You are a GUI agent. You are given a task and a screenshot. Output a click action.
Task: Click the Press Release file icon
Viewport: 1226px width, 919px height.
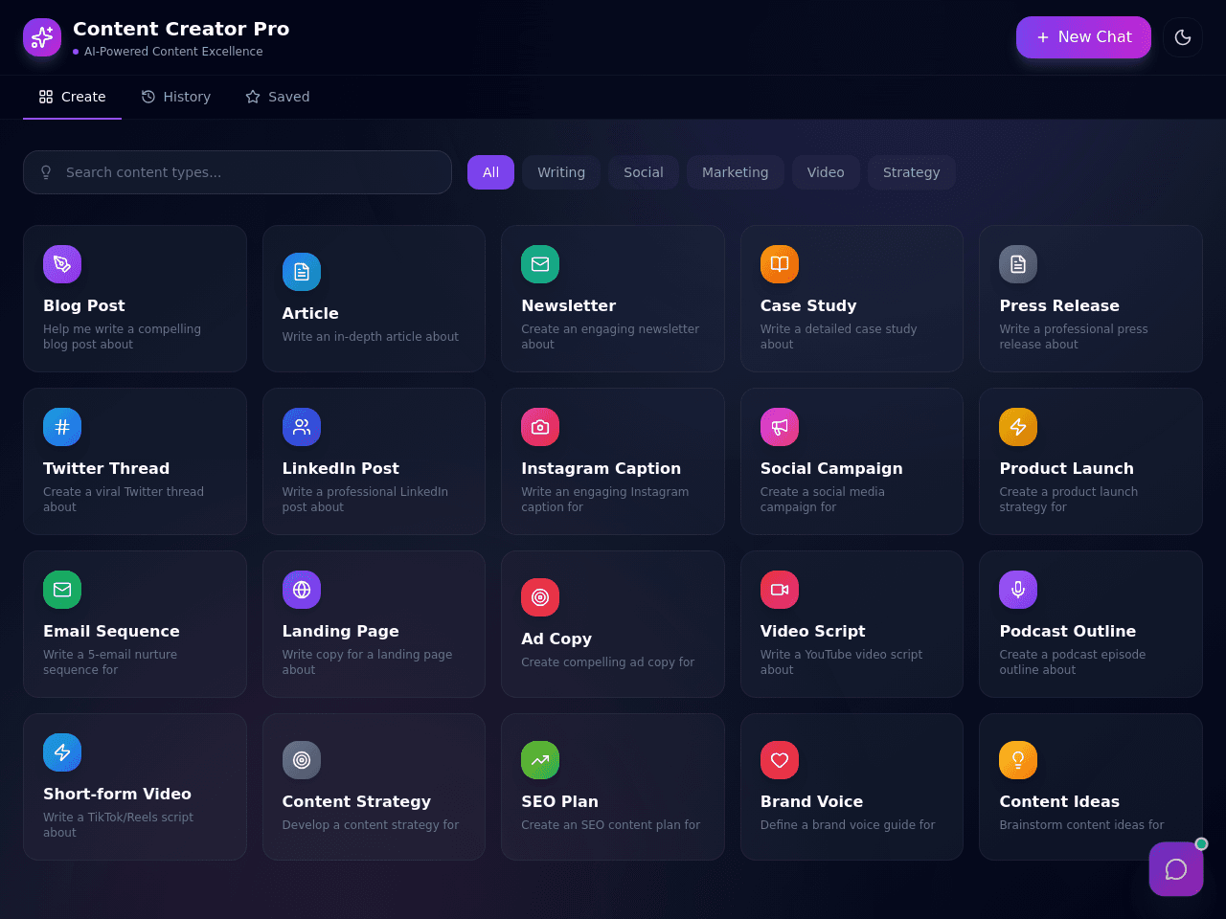pyautogui.click(x=1018, y=264)
